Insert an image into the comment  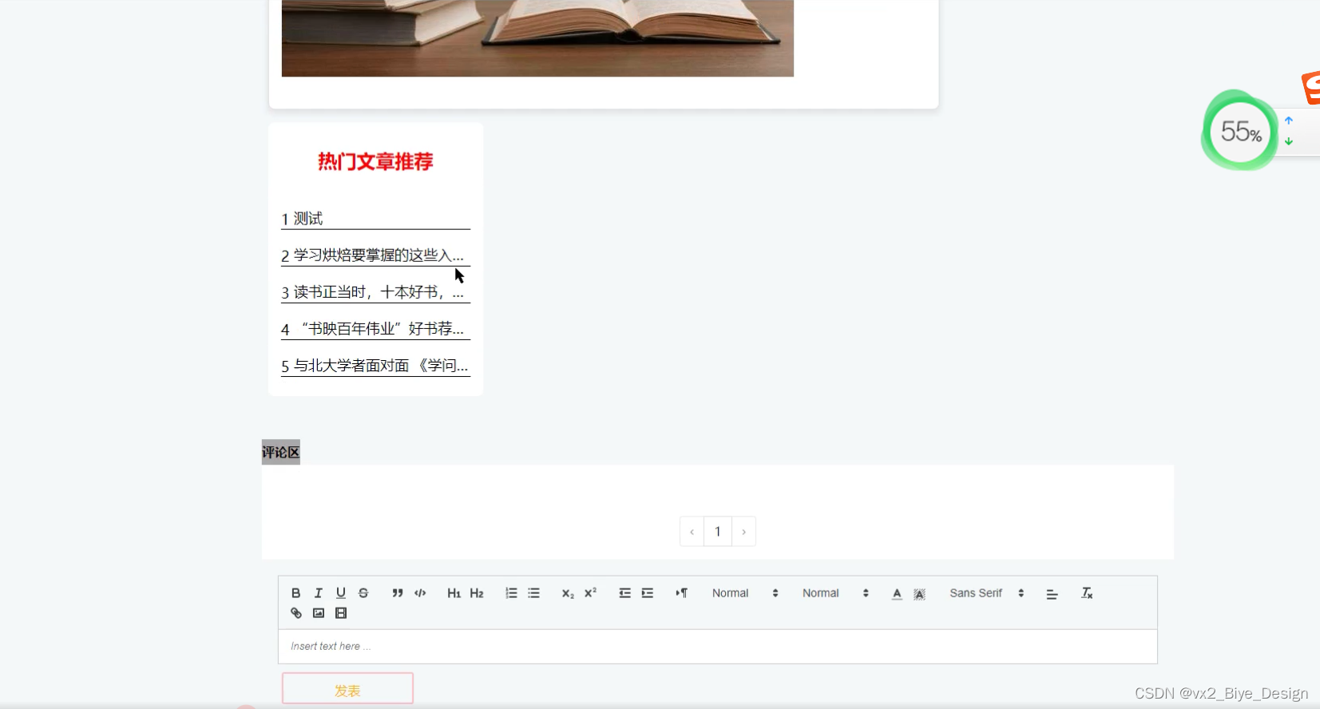click(319, 613)
